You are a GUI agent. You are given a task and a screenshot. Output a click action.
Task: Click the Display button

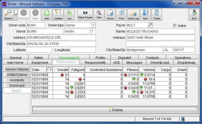115,110
